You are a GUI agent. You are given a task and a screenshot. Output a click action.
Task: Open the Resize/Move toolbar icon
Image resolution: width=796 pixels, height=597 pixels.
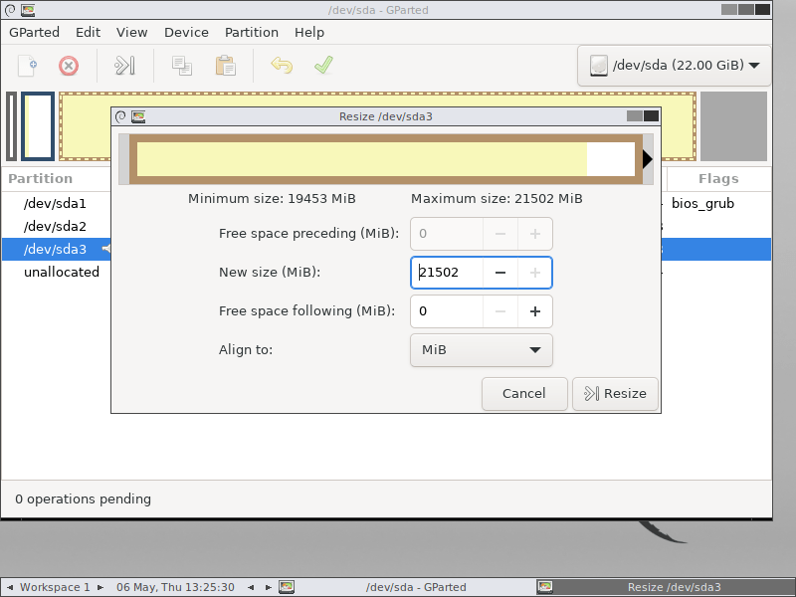coord(123,65)
